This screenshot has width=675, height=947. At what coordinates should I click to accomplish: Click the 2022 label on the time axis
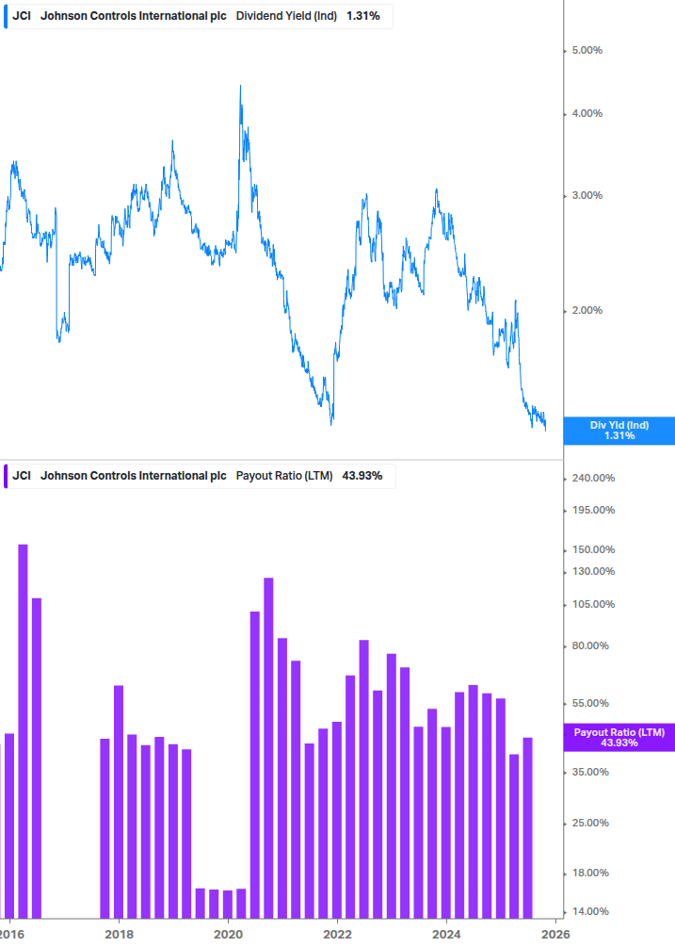[337, 934]
